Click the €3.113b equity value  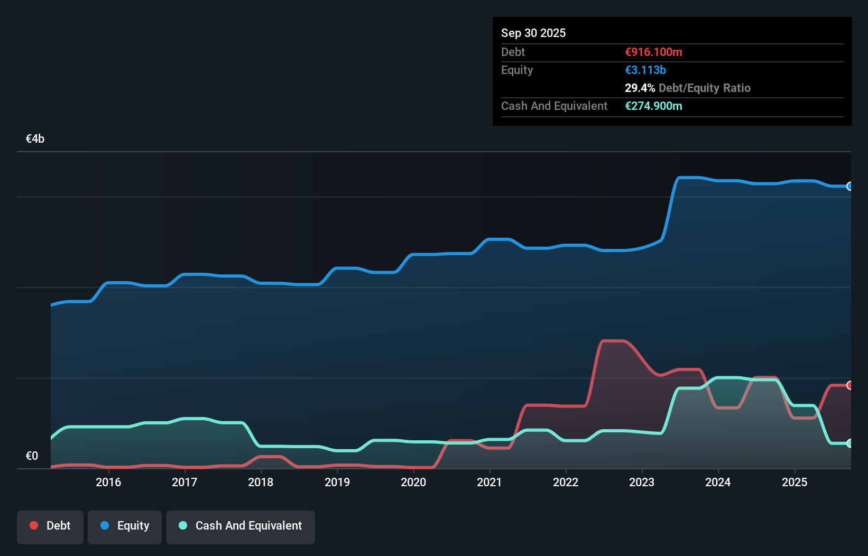click(x=645, y=70)
